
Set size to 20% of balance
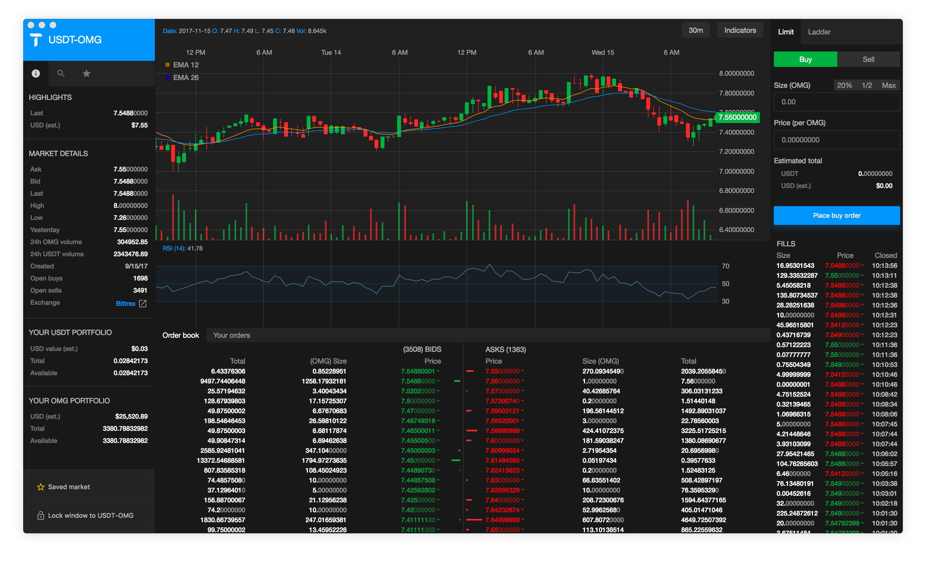tap(844, 85)
